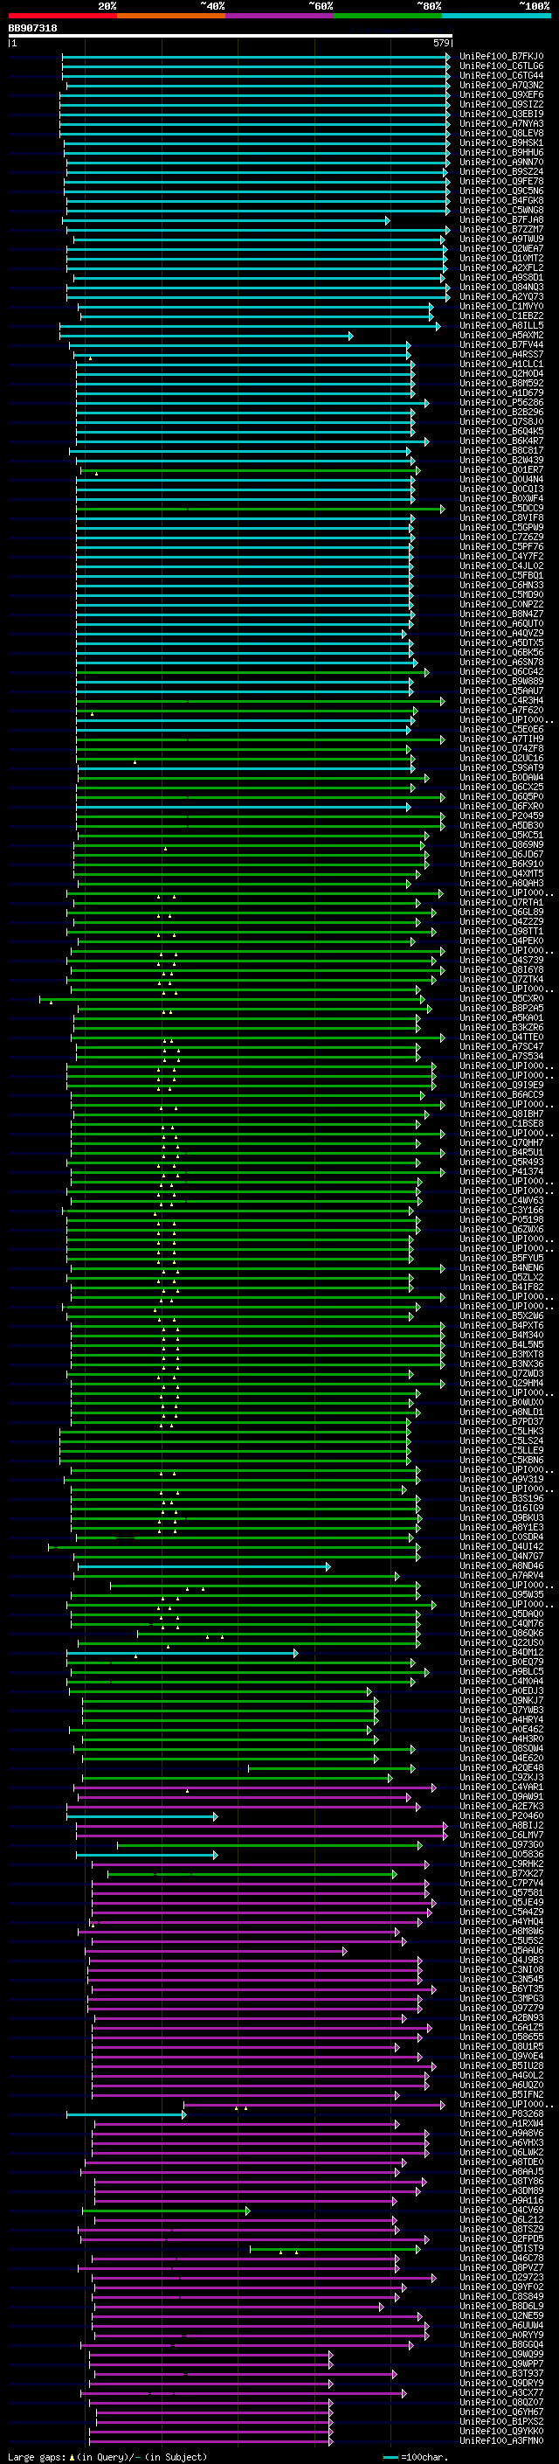Click the purple alignment bar for UniRef100_Q5AAU6
This screenshot has height=2464, width=559.
[217, 1951]
